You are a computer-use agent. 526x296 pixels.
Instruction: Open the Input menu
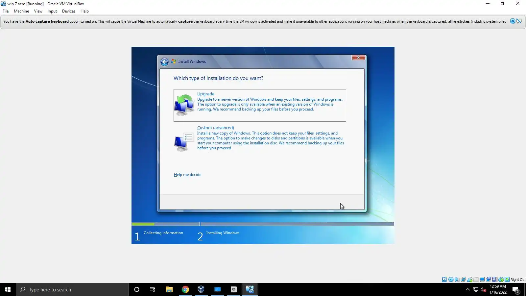[52, 11]
